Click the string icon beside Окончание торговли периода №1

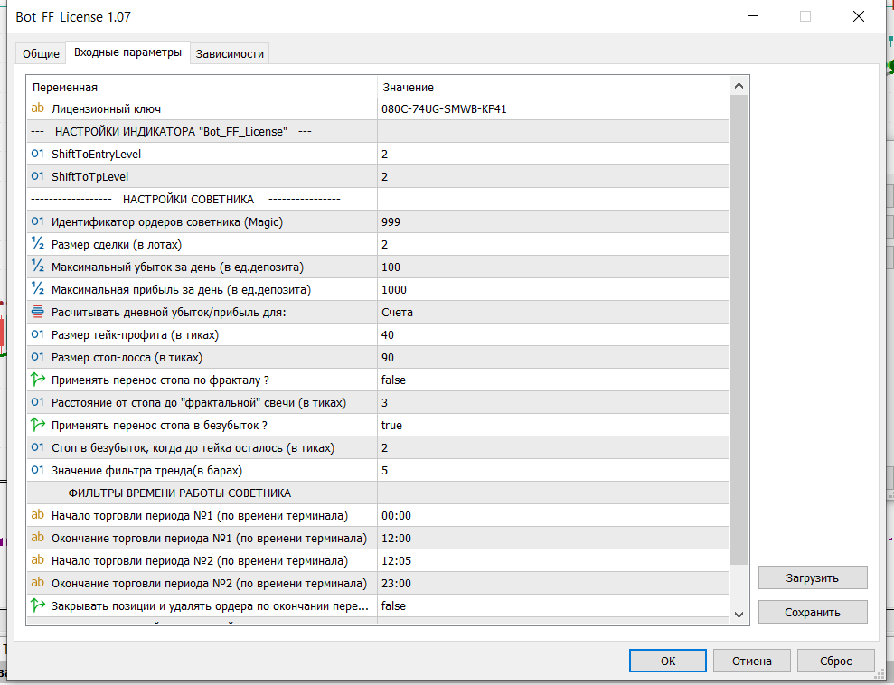[38, 538]
